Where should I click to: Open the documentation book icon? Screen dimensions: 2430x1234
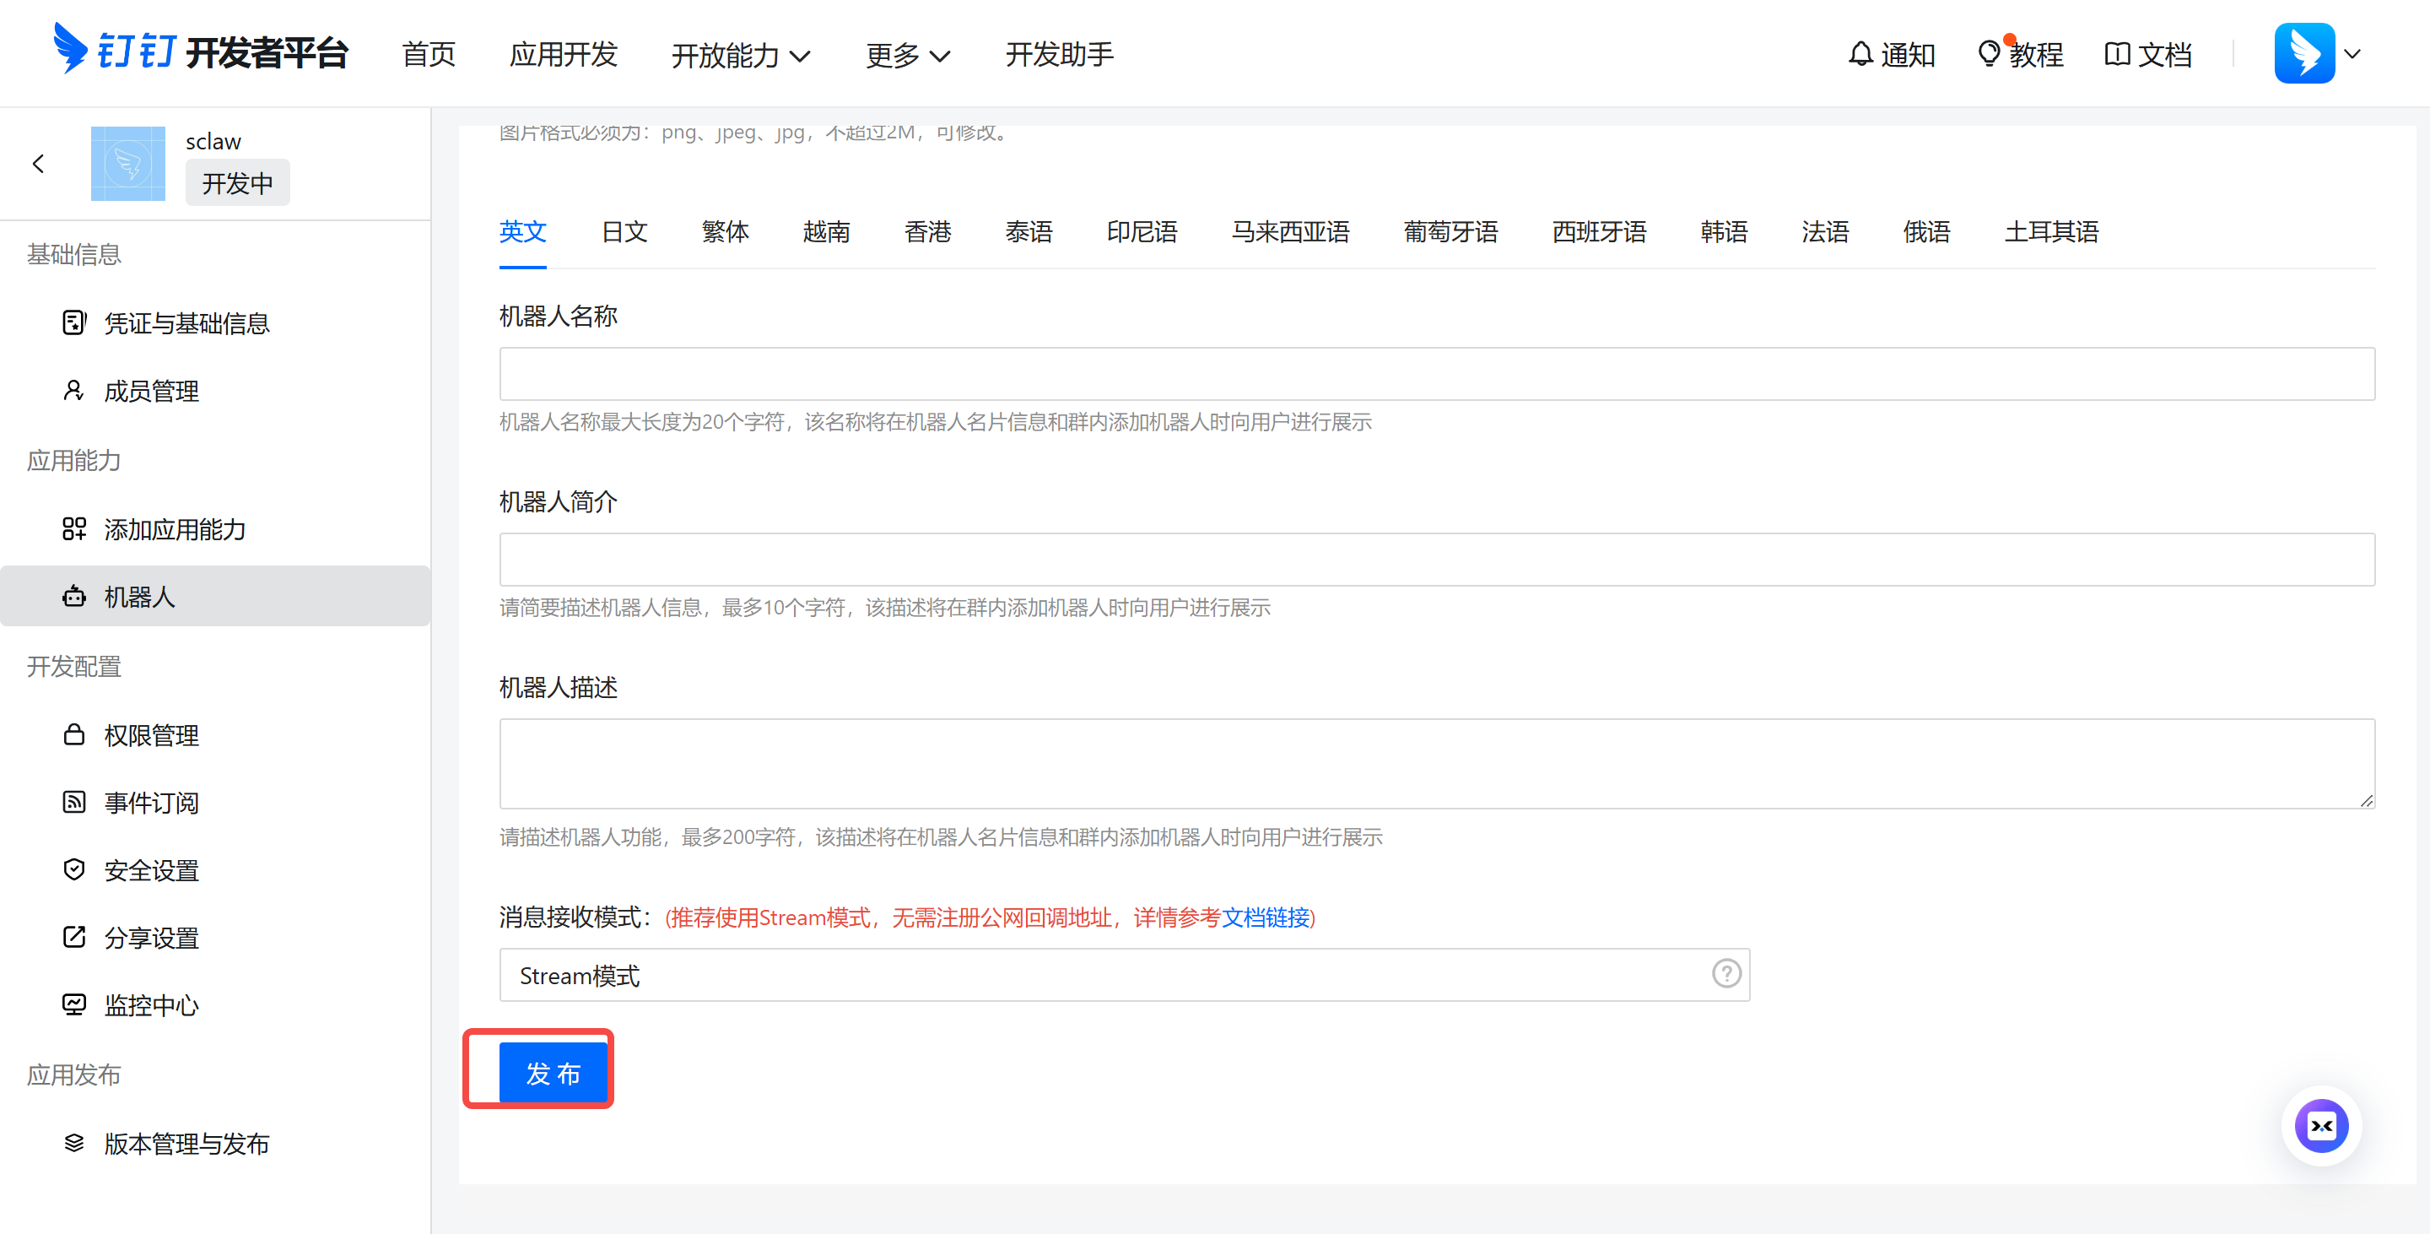tap(2117, 55)
